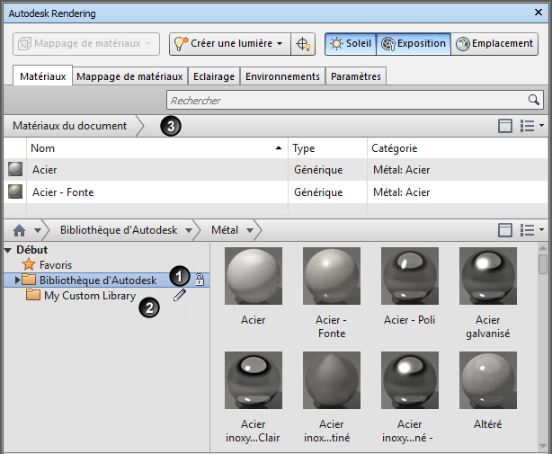Switch to the Matériaux tab
This screenshot has height=454, width=552.
(x=42, y=76)
